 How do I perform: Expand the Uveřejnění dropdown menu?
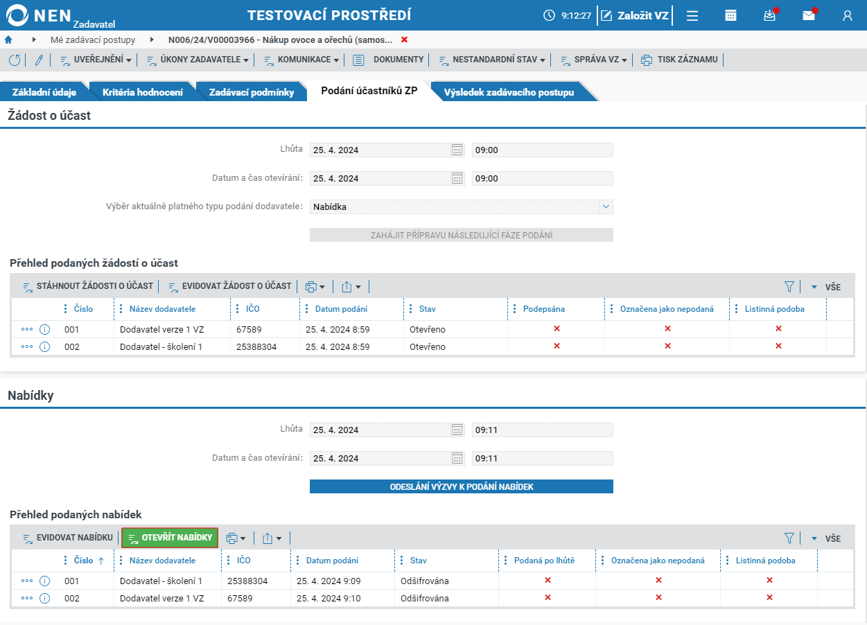pyautogui.click(x=96, y=60)
